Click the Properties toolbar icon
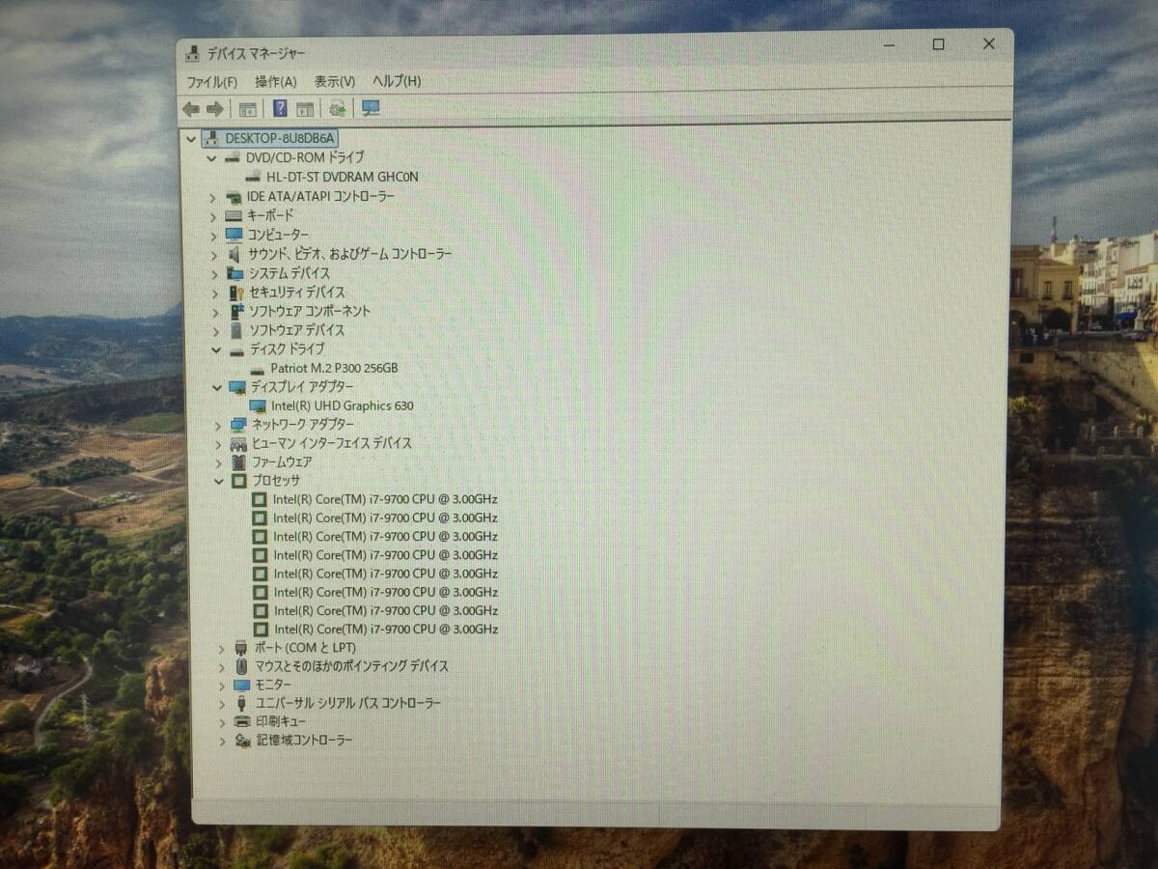This screenshot has width=1158, height=869. [305, 109]
